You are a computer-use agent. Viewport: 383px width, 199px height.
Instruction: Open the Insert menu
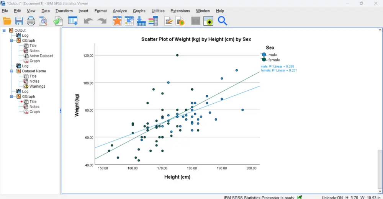83,11
